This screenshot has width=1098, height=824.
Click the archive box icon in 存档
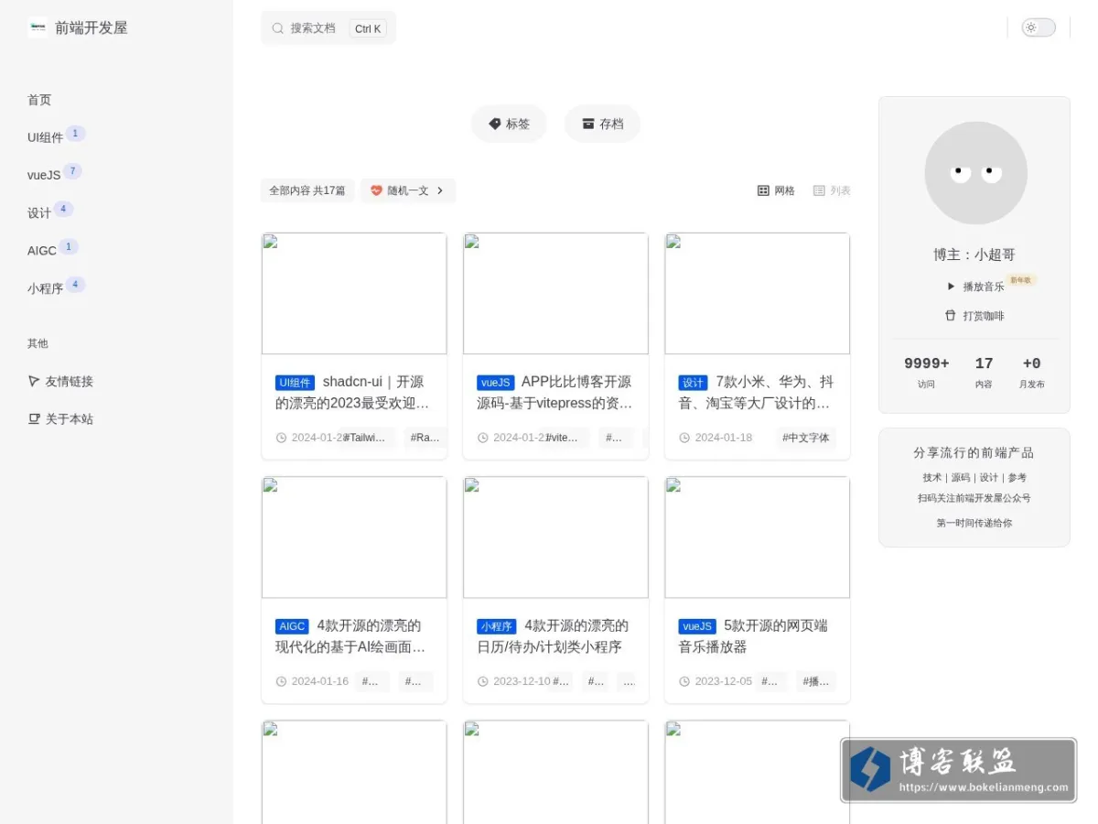pyautogui.click(x=588, y=124)
